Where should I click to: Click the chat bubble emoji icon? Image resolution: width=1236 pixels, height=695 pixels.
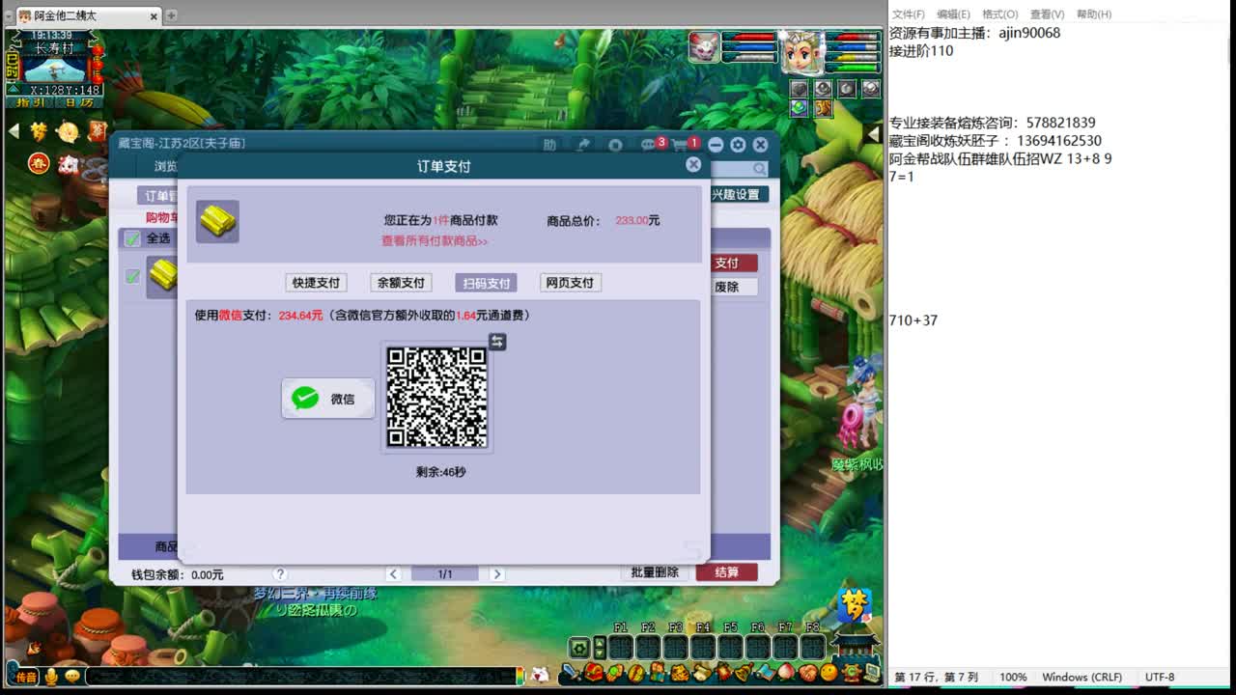pyautogui.click(x=72, y=677)
